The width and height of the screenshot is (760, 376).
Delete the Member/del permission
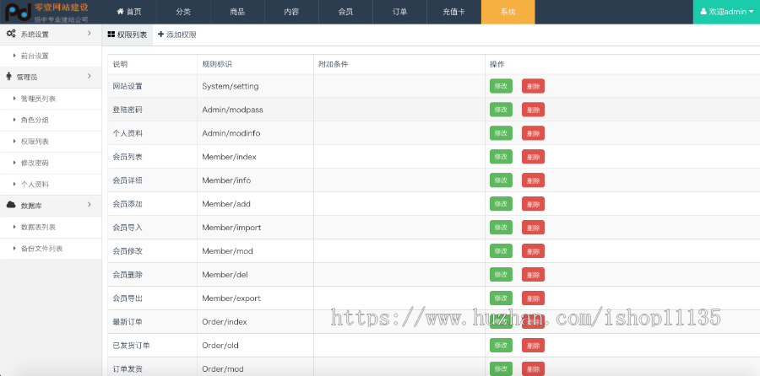[x=533, y=274]
